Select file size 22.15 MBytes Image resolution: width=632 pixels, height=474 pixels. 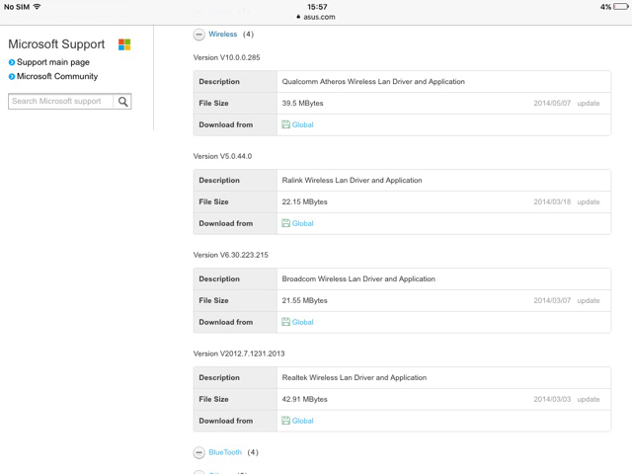(x=305, y=201)
